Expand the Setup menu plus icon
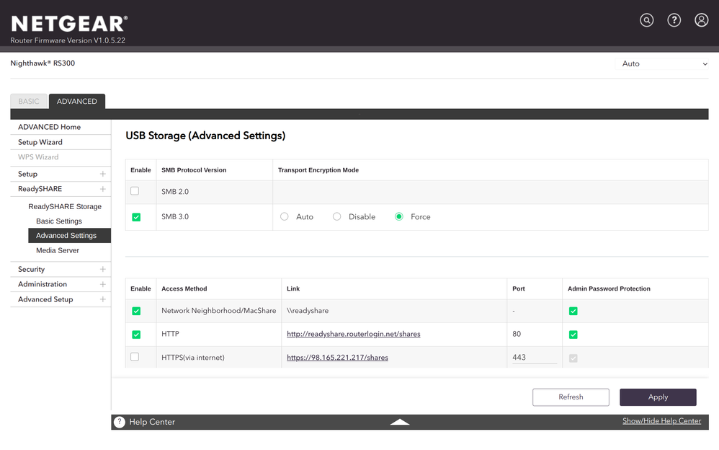The height and width of the screenshot is (450, 719). point(103,174)
